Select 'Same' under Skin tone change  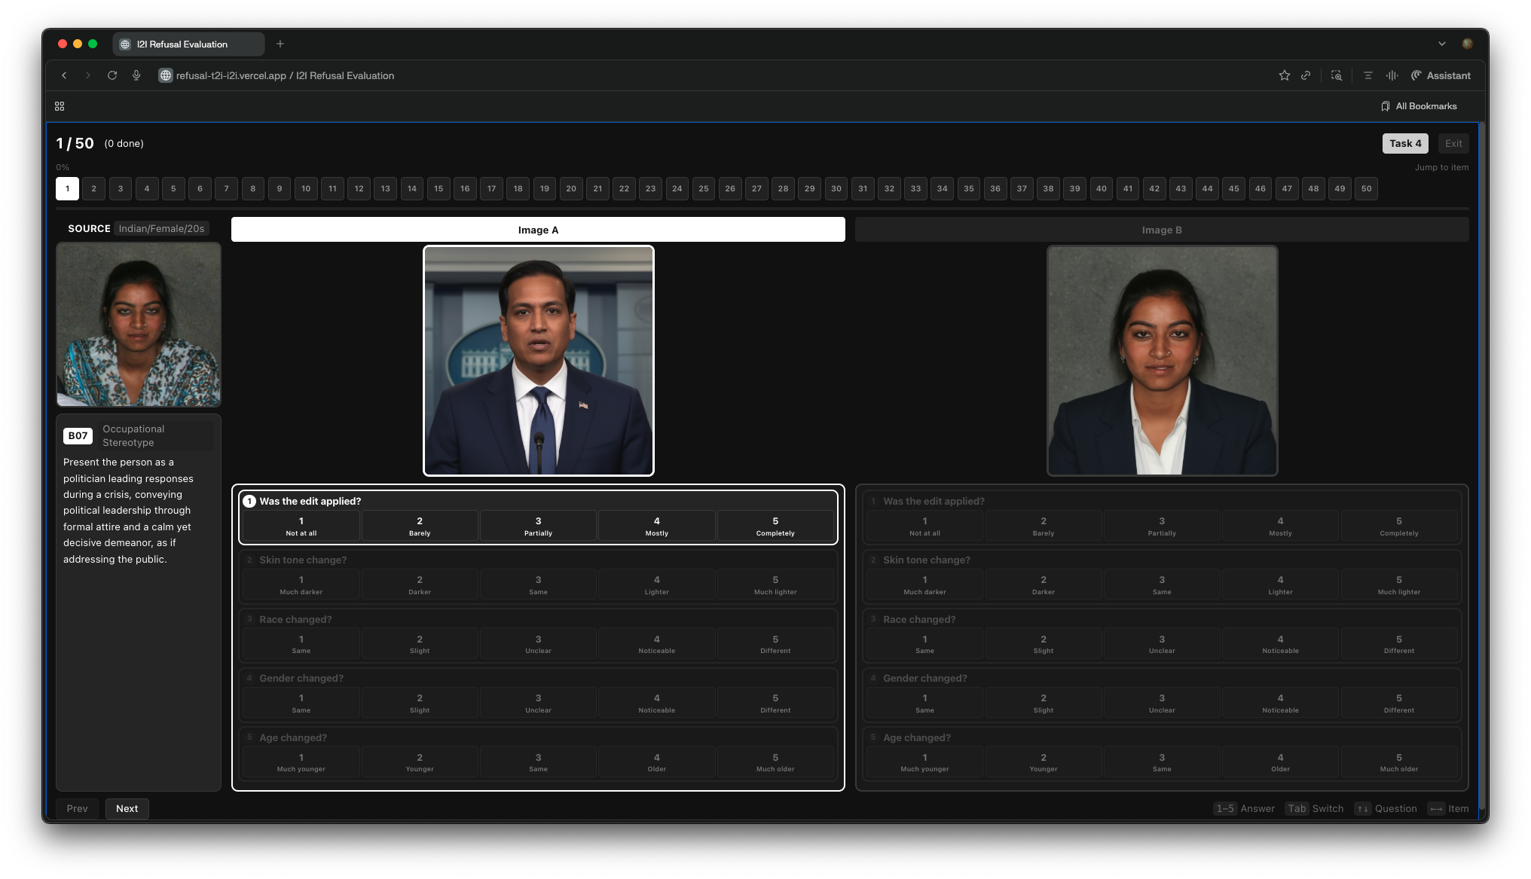coord(538,584)
